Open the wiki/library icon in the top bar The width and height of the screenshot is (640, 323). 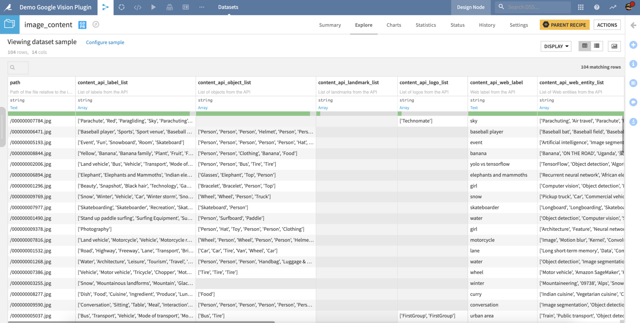[170, 7]
